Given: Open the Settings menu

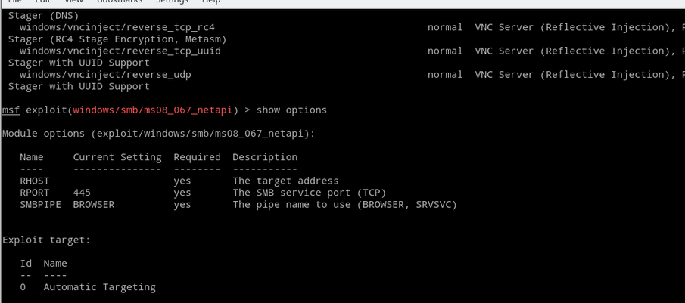Looking at the screenshot, I should click(x=172, y=2).
